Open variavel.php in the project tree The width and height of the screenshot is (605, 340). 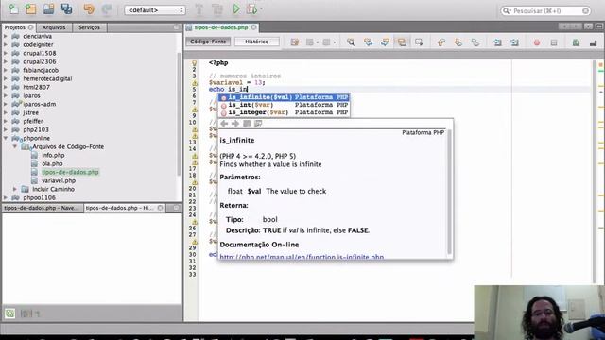coord(59,180)
